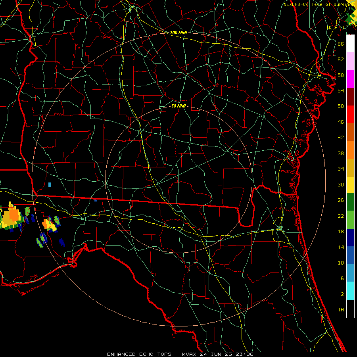Click the 30 legend value
Screen dimensions: 357x357
341,184
